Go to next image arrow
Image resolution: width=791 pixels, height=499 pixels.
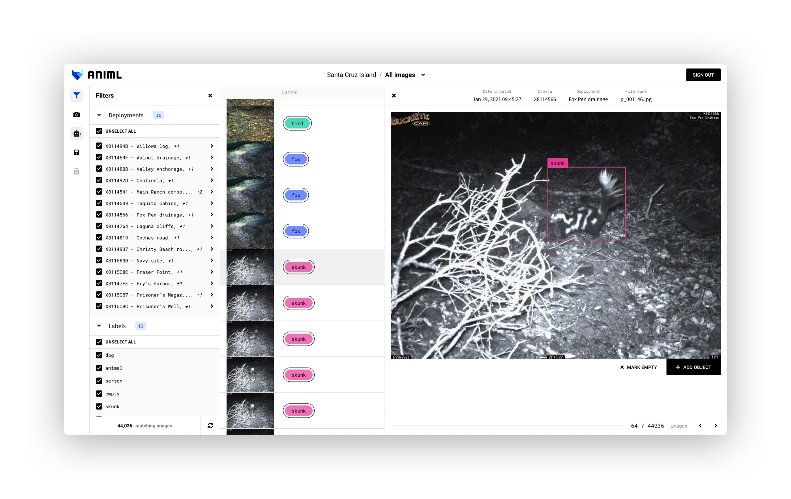pyautogui.click(x=716, y=426)
